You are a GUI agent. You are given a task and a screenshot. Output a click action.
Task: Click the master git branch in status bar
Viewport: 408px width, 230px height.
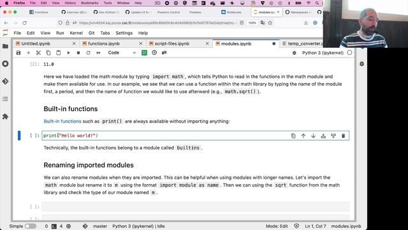(x=100, y=226)
